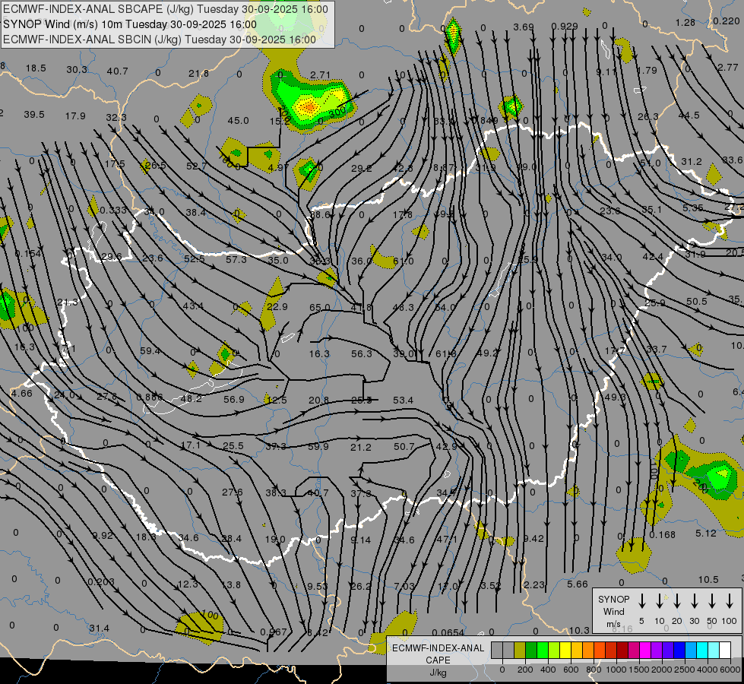Screen dimensions: 744x684
Task: Pick the pure yellow CAPE legend swatch
Action: pyautogui.click(x=565, y=650)
